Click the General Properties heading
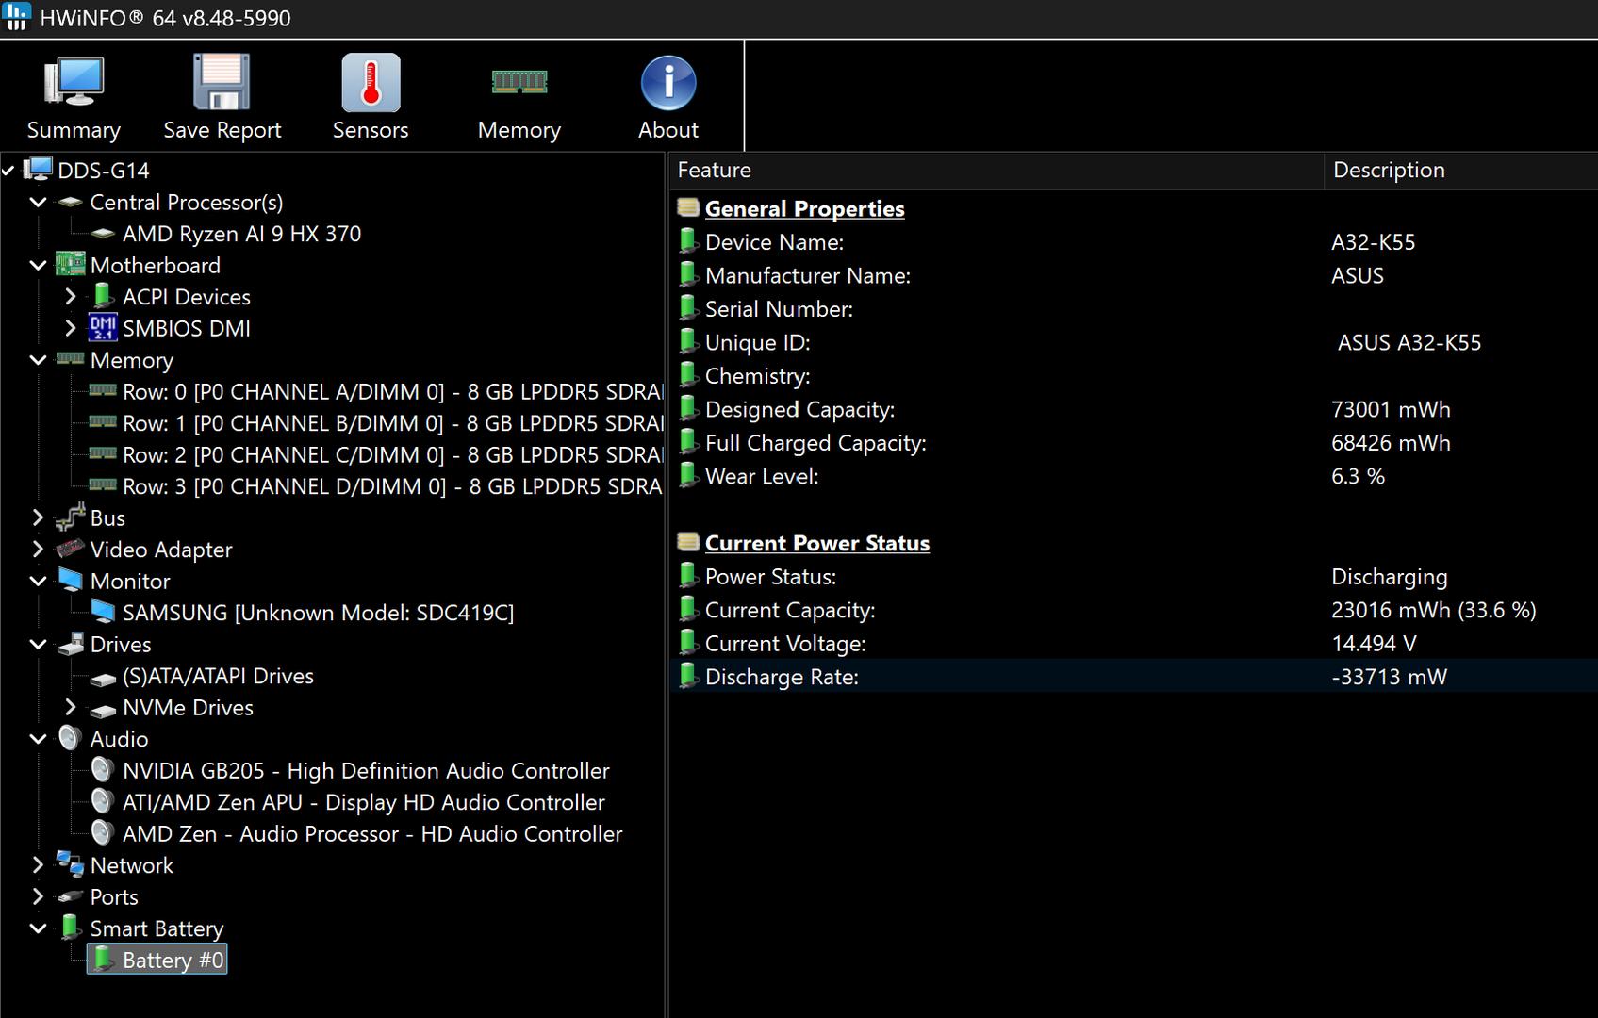This screenshot has height=1018, width=1598. point(804,208)
